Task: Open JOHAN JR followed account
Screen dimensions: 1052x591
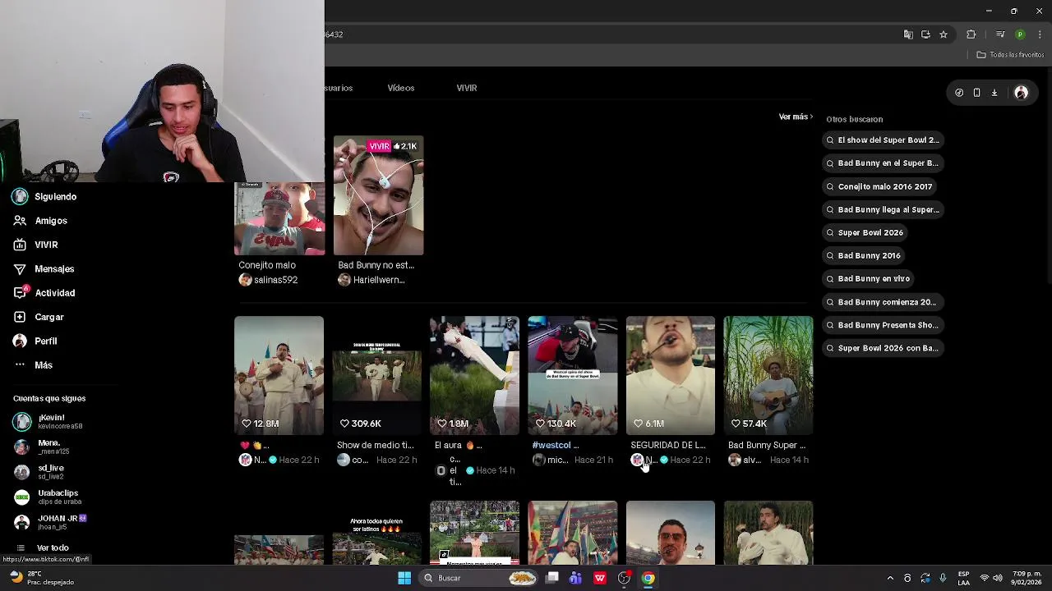Action: pos(50,522)
